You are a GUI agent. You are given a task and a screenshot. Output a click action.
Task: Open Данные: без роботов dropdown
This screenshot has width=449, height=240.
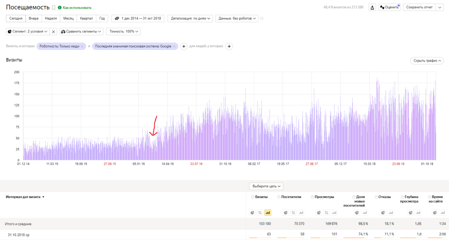[237, 18]
